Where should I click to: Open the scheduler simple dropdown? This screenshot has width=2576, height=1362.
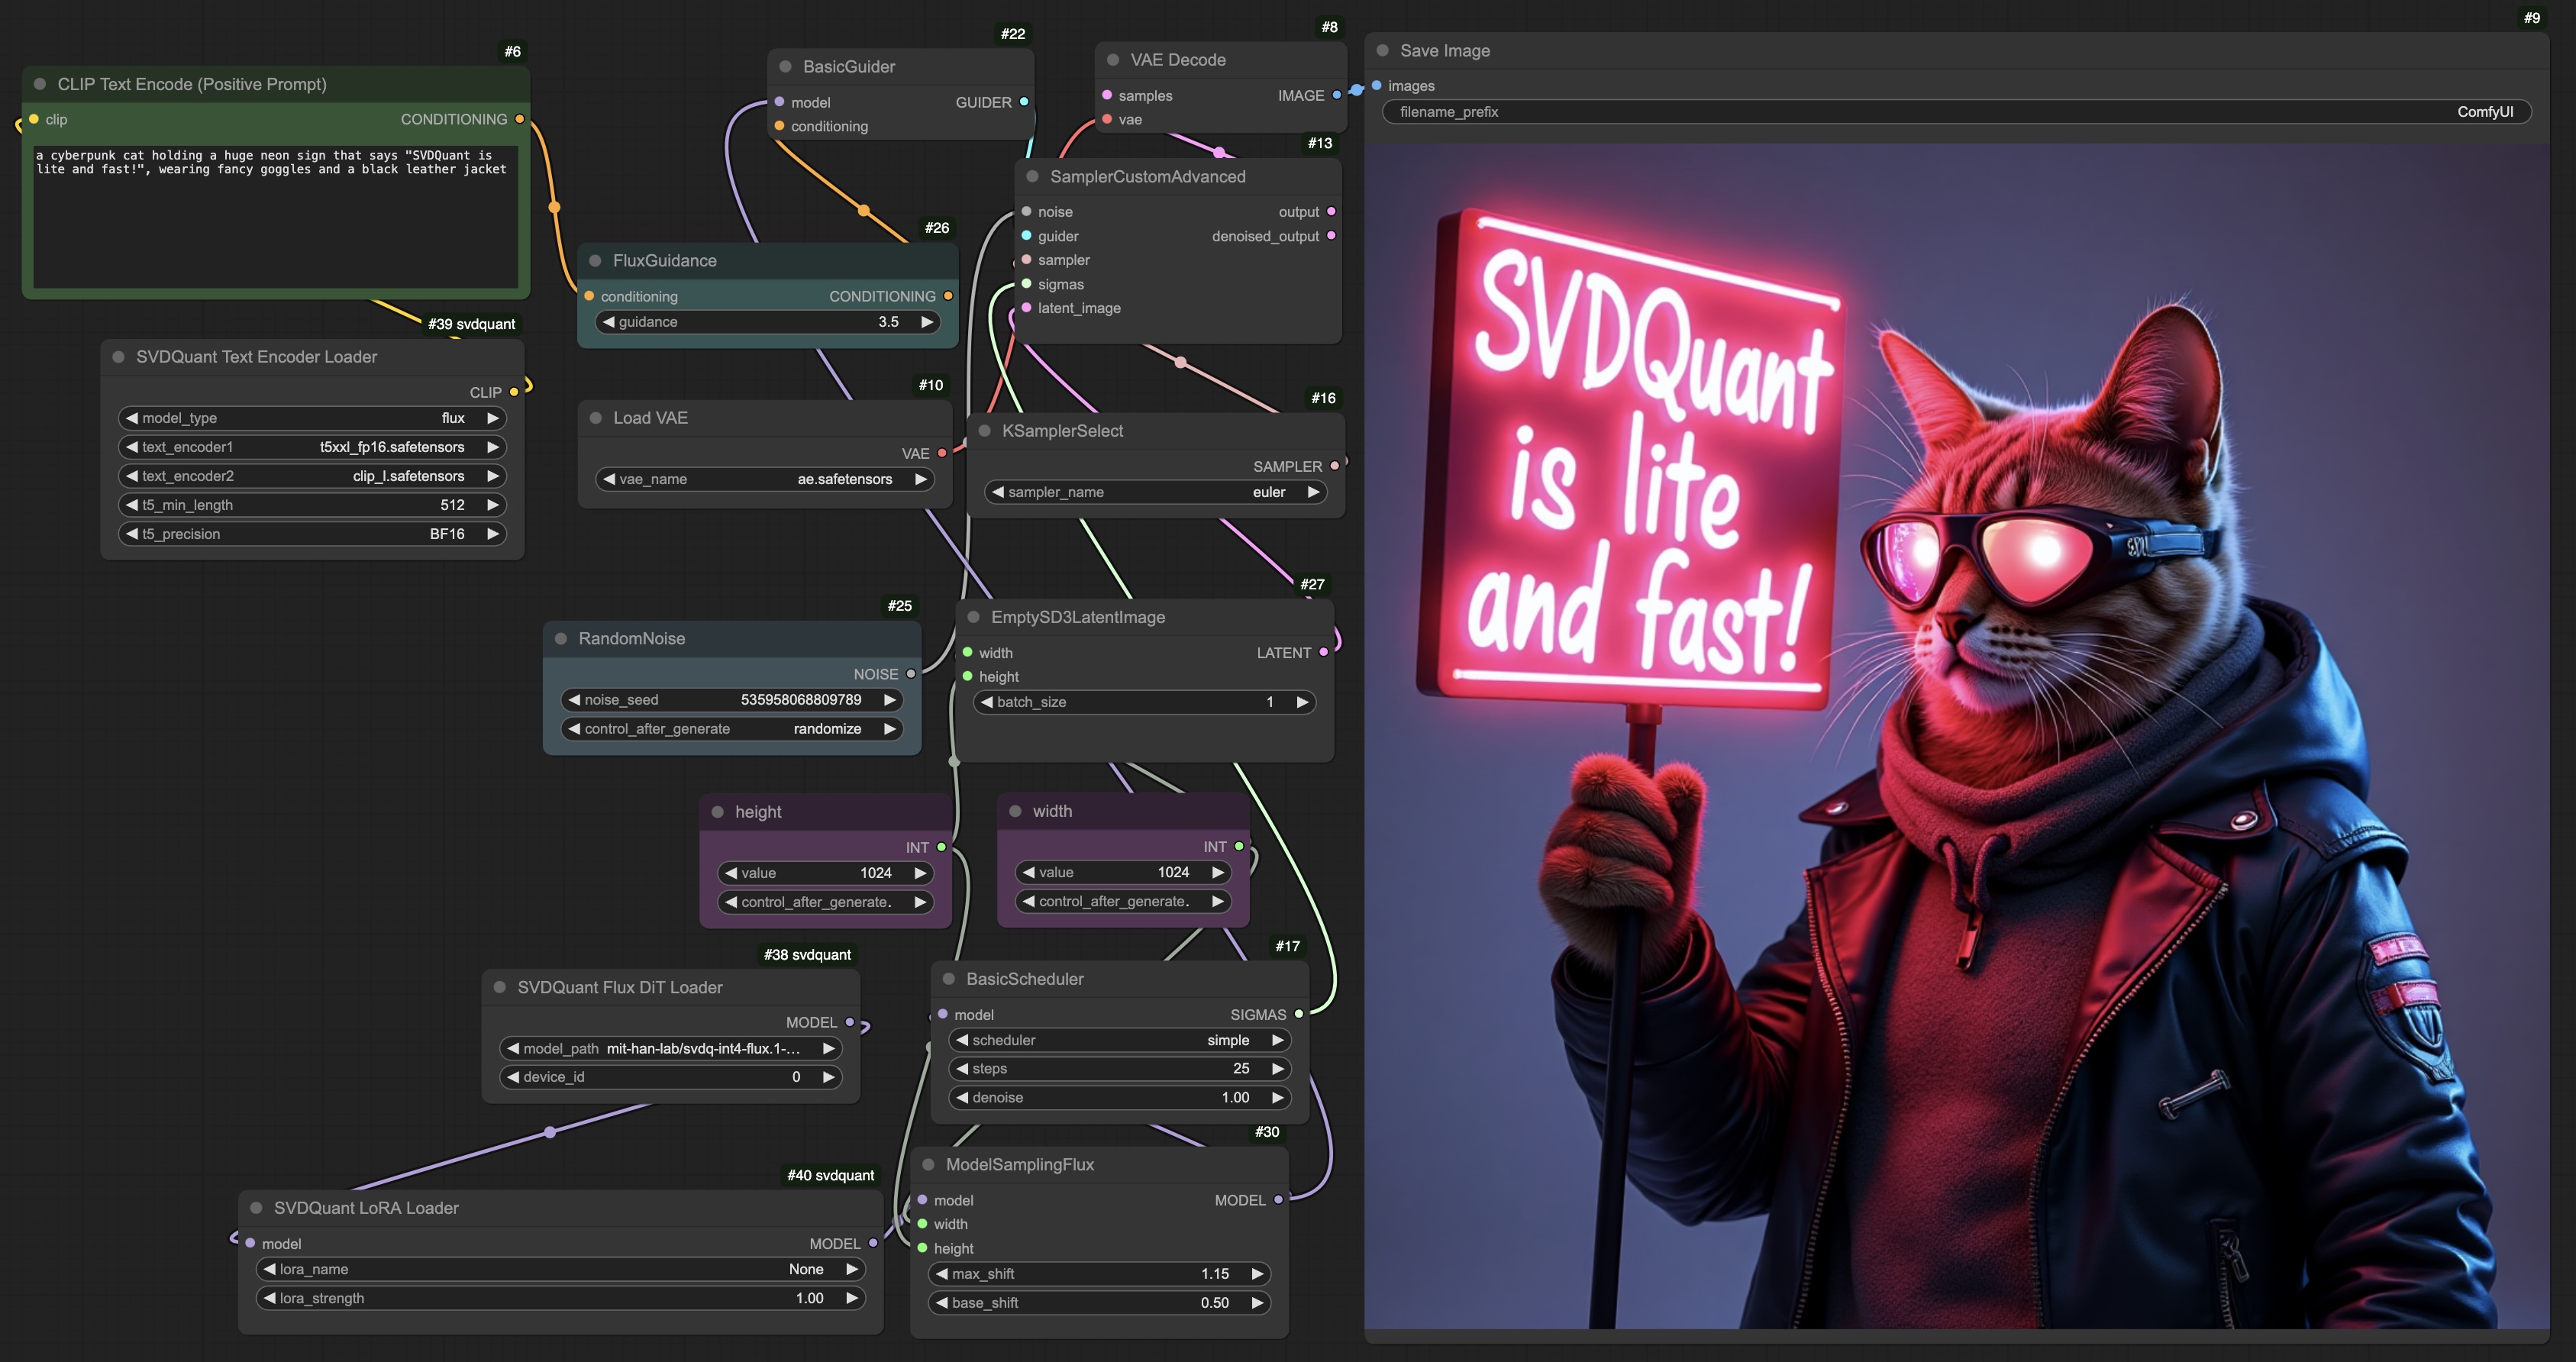click(x=1119, y=1040)
